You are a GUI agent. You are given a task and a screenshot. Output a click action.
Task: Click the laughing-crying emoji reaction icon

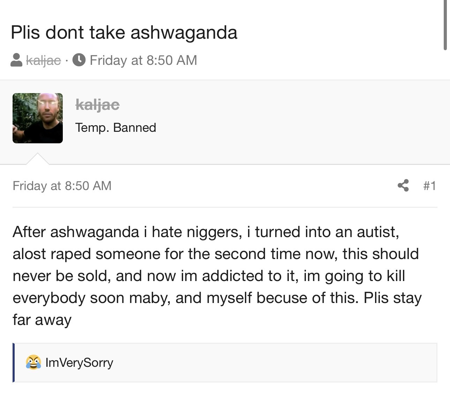(33, 362)
